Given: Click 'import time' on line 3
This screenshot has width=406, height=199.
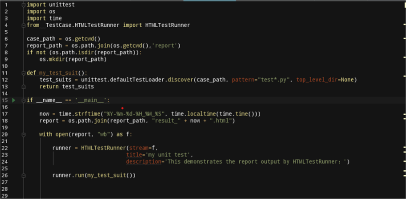Looking at the screenshot, I should point(44,18).
